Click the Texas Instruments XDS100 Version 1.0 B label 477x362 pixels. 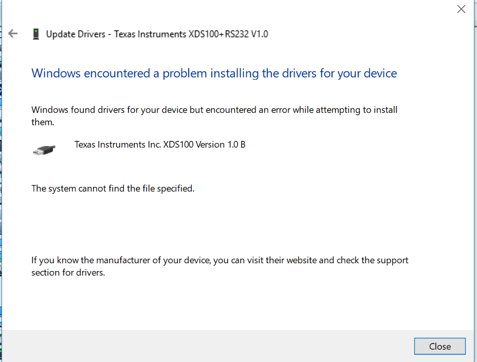point(160,144)
